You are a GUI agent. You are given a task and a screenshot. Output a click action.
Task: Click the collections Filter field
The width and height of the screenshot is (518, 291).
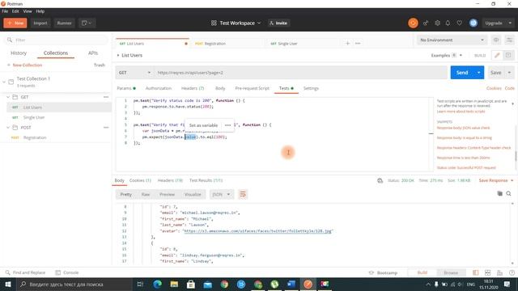(x=56, y=40)
